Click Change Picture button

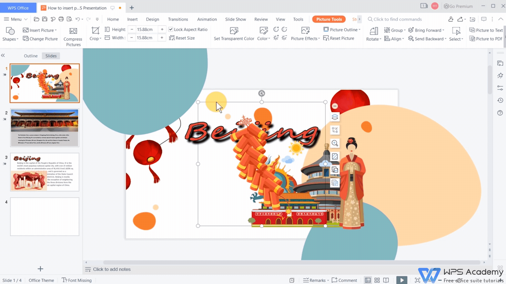(40, 39)
